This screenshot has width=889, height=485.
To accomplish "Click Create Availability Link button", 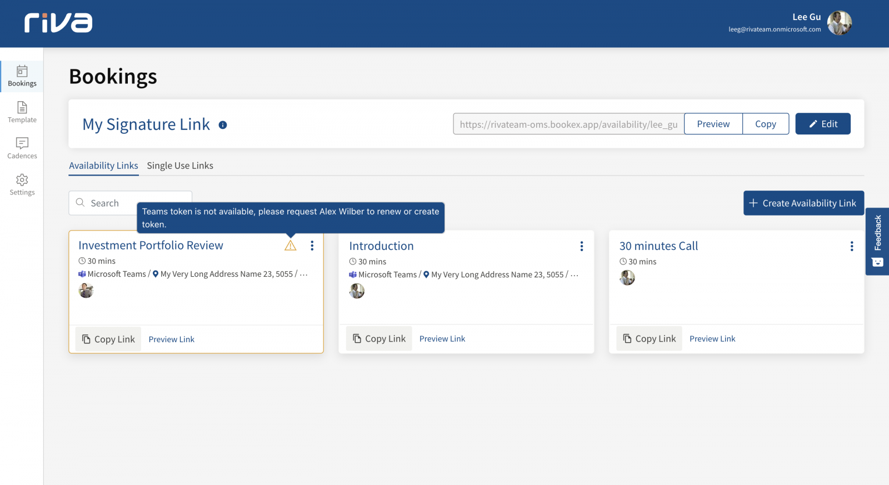I will tap(803, 203).
